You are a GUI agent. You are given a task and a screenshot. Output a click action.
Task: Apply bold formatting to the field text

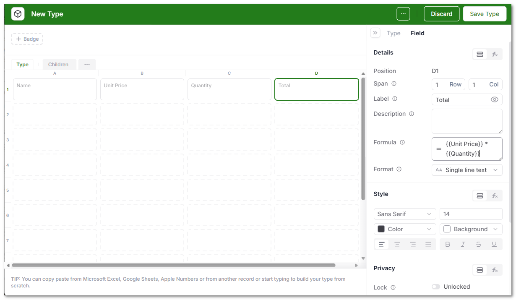(447, 244)
